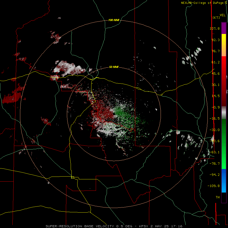The width and height of the screenshot is (228, 228).
Task: Pick the green segment of the velocity scale
Action: pos(224,144)
